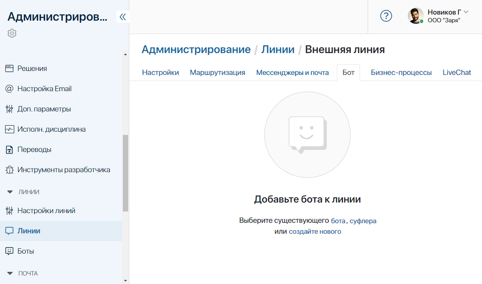Click the Боты smiley chat icon
Screen dimensions: 482x284
tap(9, 251)
